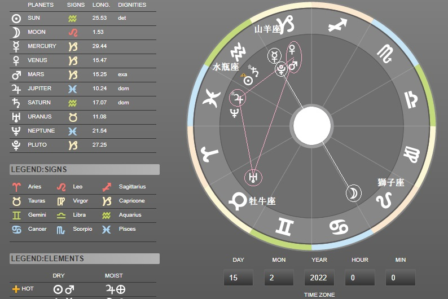Select the Aries icon in the signs legend
This screenshot has height=299, width=448.
[16, 187]
